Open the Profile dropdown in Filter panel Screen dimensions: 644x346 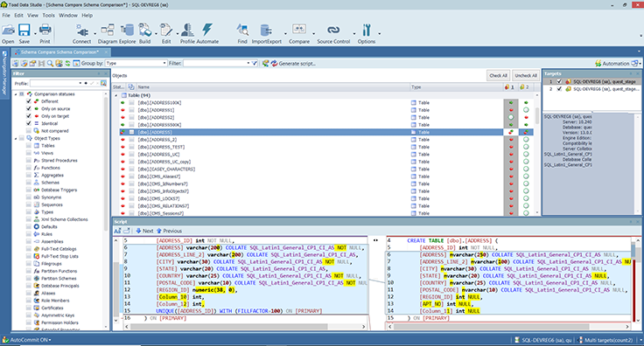pos(80,83)
